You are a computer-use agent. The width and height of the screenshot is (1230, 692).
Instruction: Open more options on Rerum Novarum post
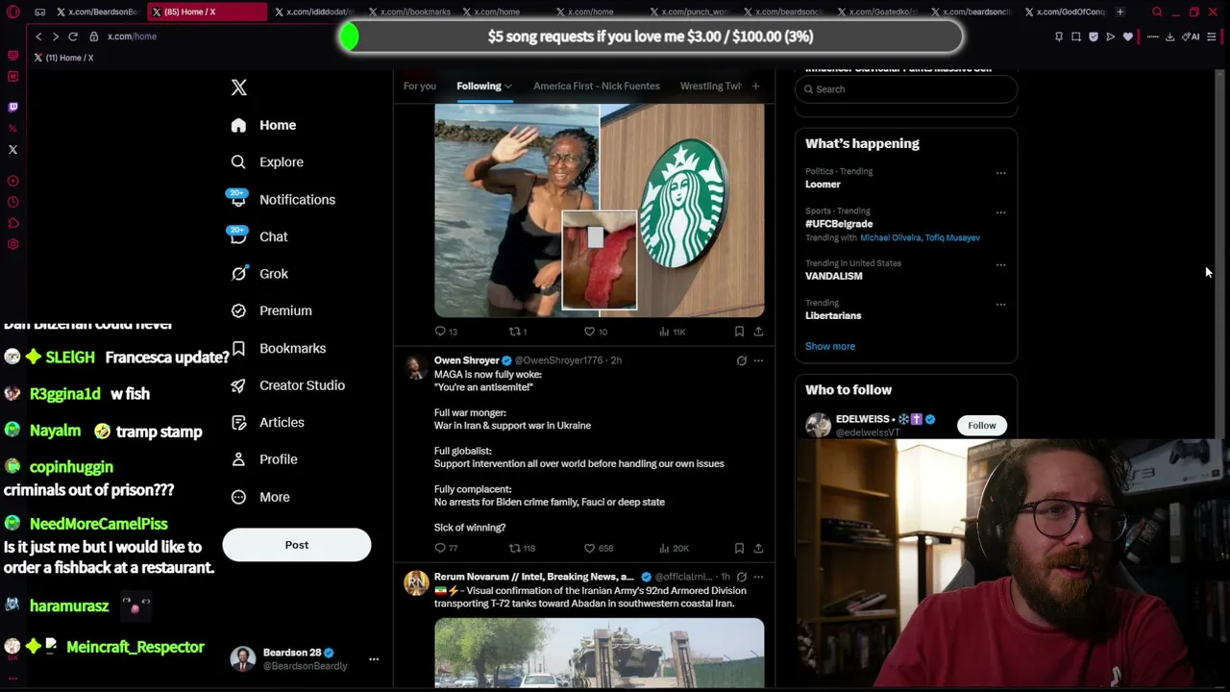pyautogui.click(x=758, y=577)
